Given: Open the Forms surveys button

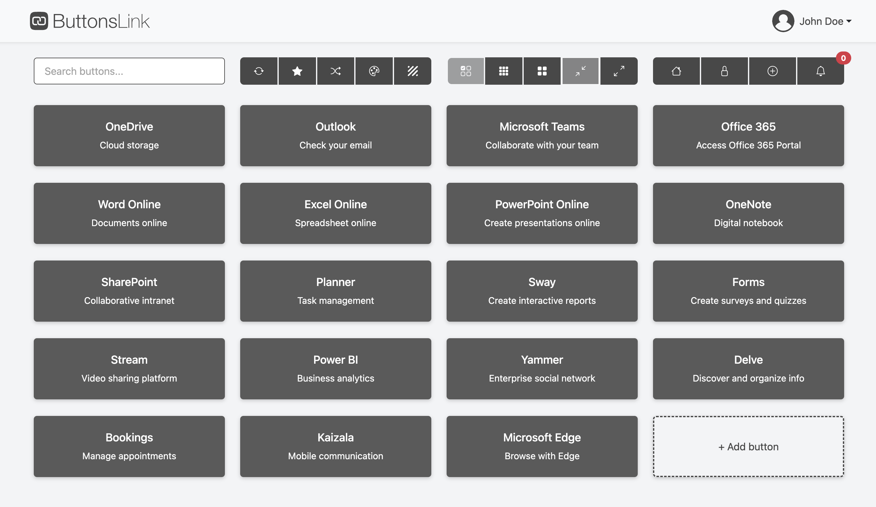Looking at the screenshot, I should tap(749, 291).
